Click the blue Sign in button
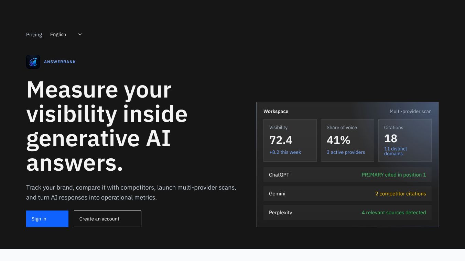 click(x=47, y=219)
